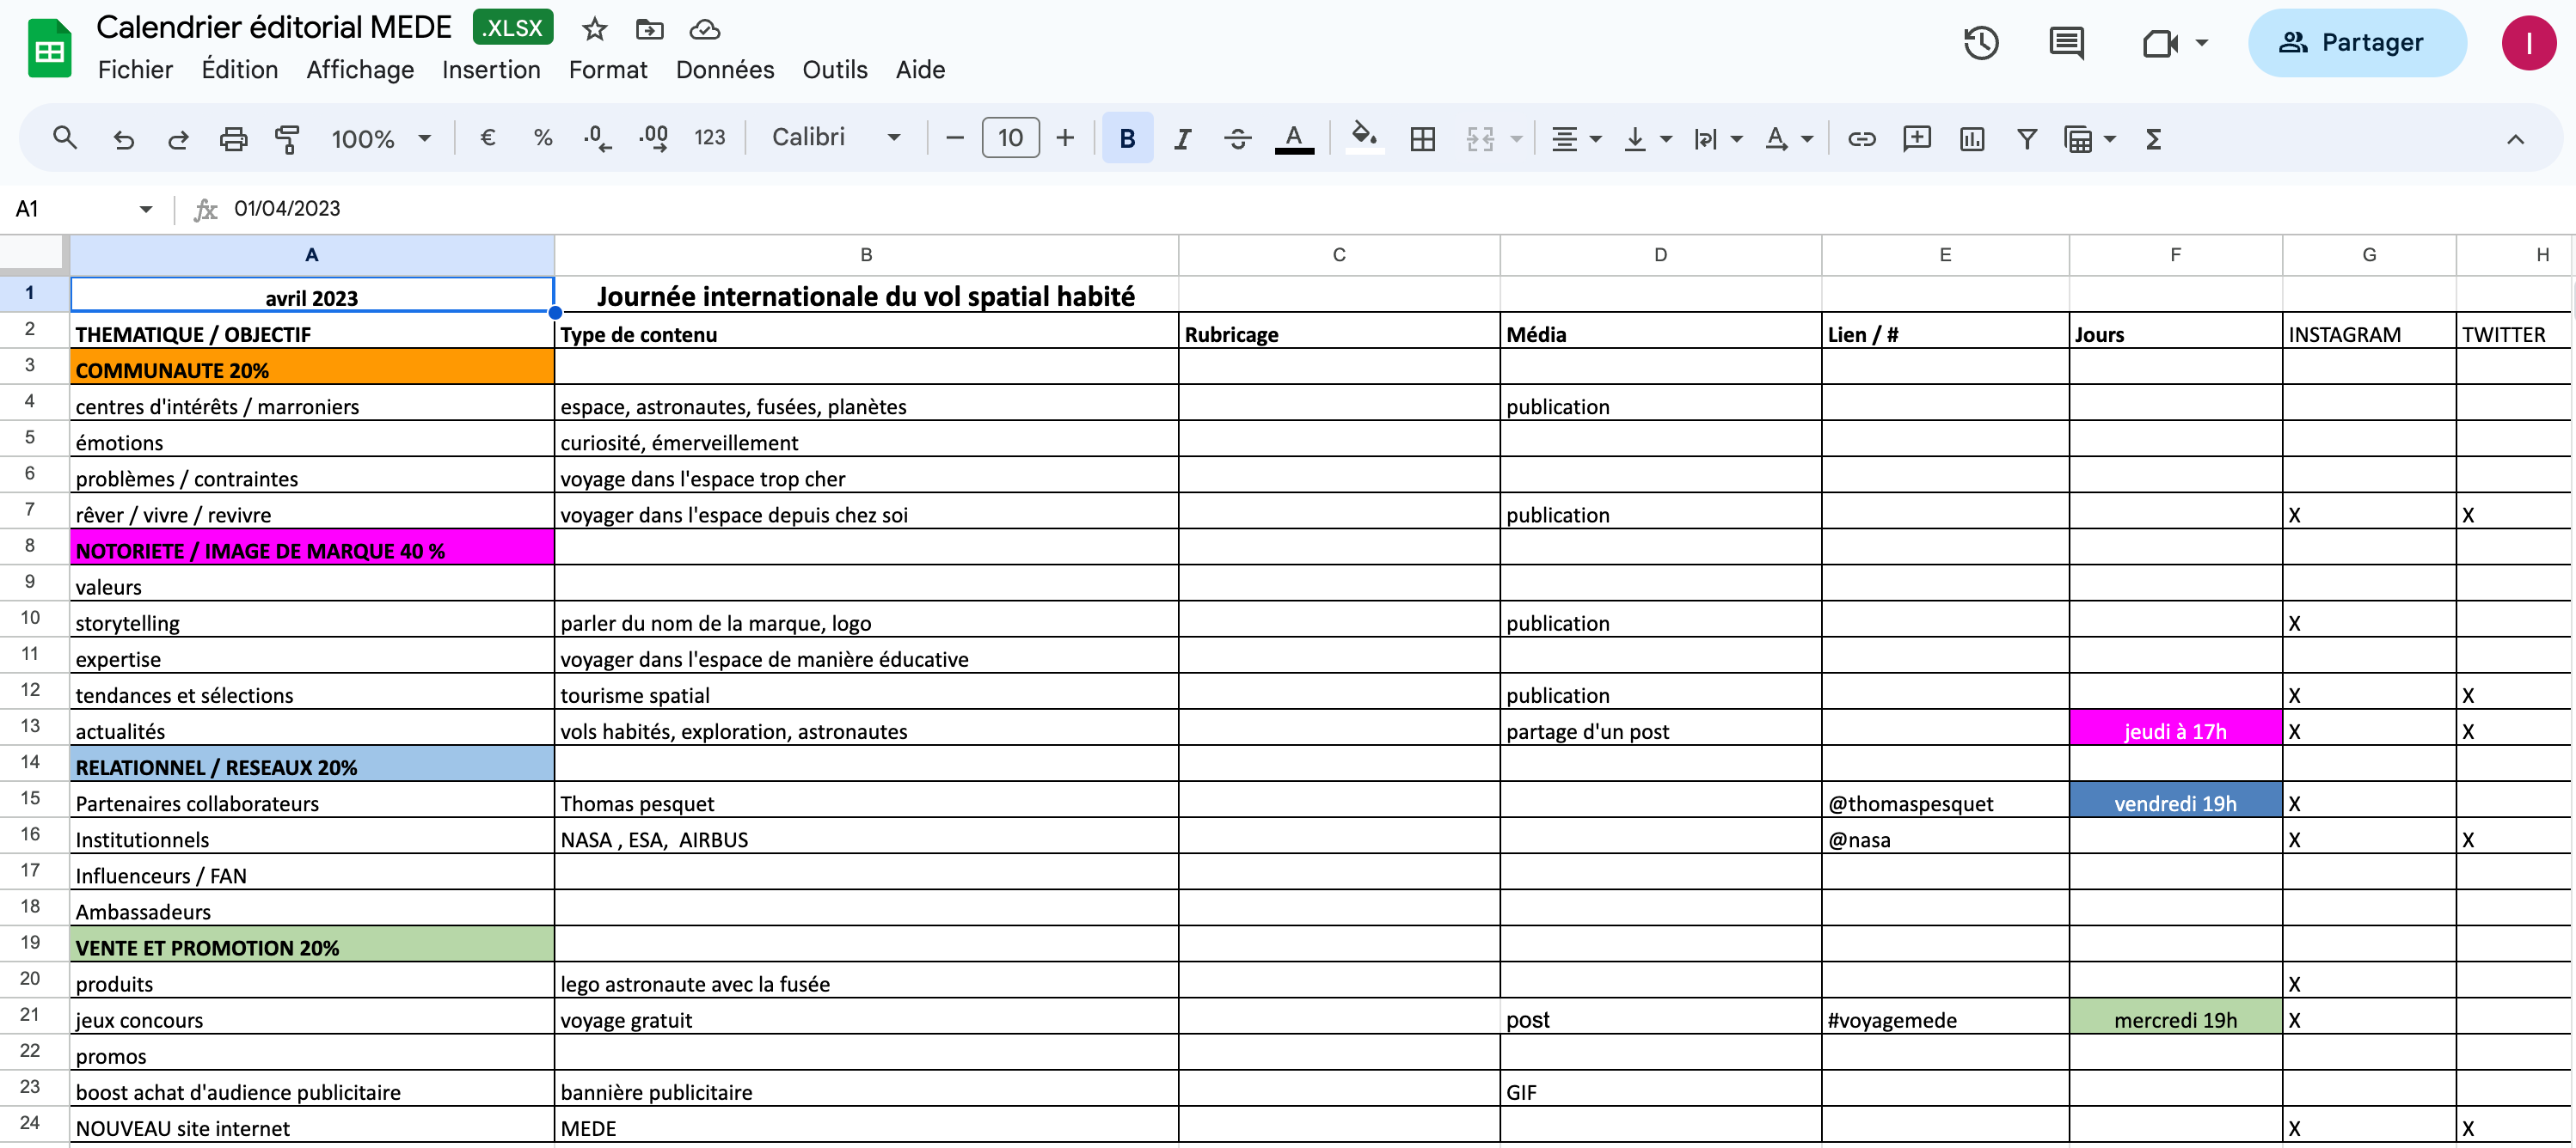The width and height of the screenshot is (2576, 1148).
Task: Open the Données menu
Action: click(725, 70)
